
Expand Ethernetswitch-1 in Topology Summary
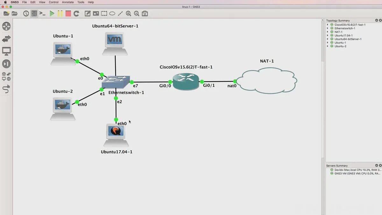pos(328,28)
